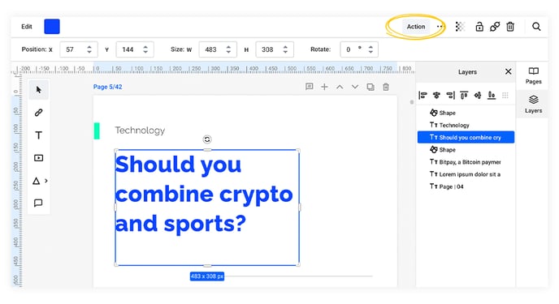Click the link chain icon in top toolbar
Viewport: 559px width, 304px height.
pyautogui.click(x=495, y=27)
